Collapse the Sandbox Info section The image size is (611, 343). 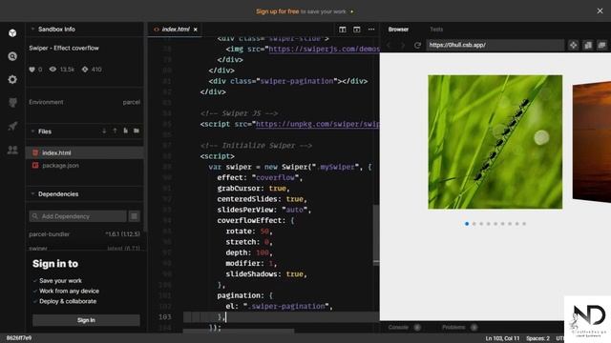[32, 30]
